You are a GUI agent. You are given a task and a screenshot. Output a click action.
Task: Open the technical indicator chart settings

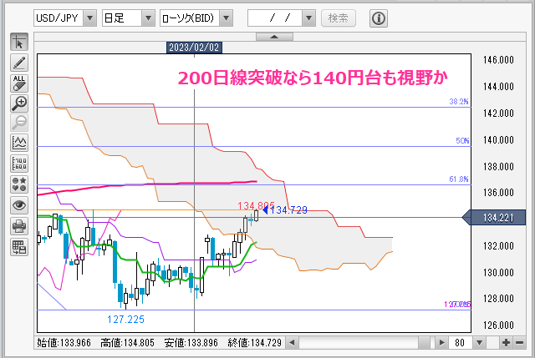tap(19, 143)
